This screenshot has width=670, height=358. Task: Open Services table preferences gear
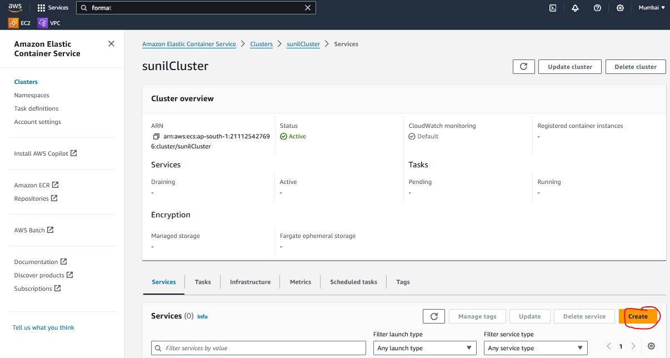[x=651, y=346]
